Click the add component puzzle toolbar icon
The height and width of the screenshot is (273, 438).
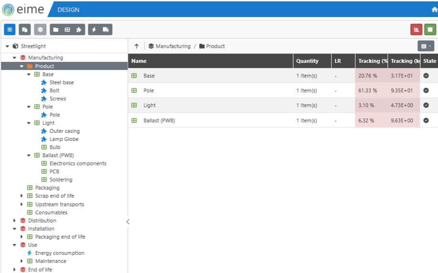pyautogui.click(x=79, y=30)
